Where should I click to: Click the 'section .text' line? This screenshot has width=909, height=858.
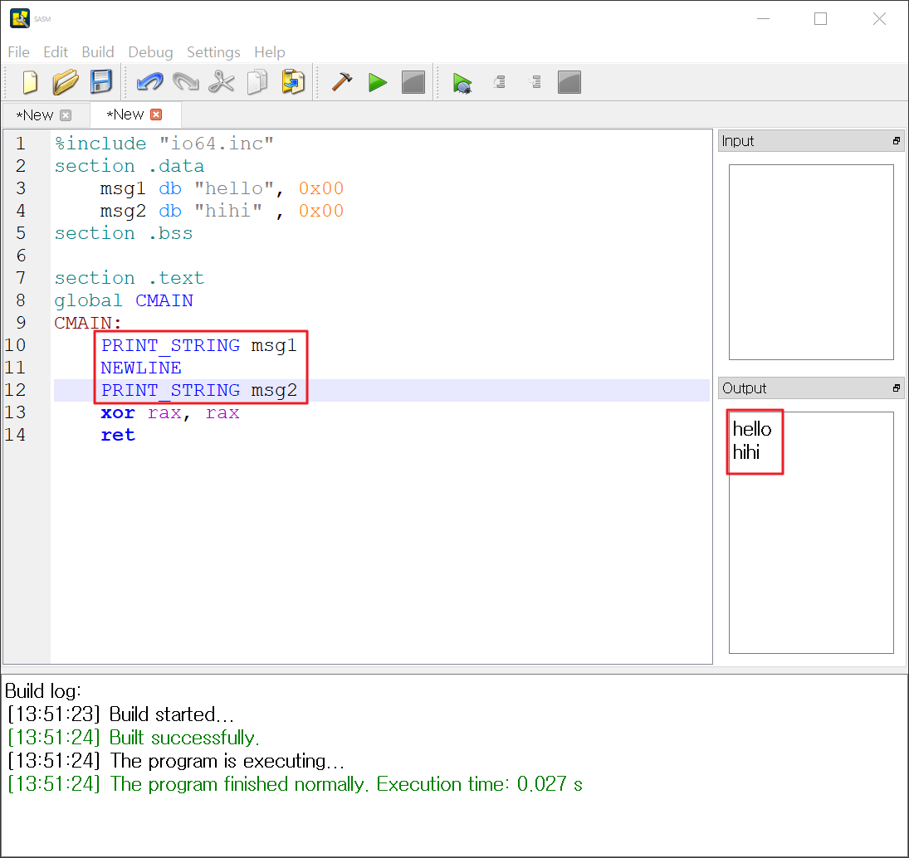coord(130,278)
